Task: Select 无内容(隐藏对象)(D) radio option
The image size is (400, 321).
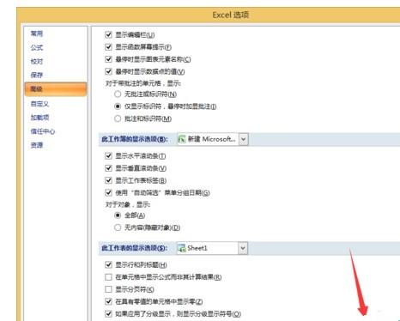Action: point(118,227)
